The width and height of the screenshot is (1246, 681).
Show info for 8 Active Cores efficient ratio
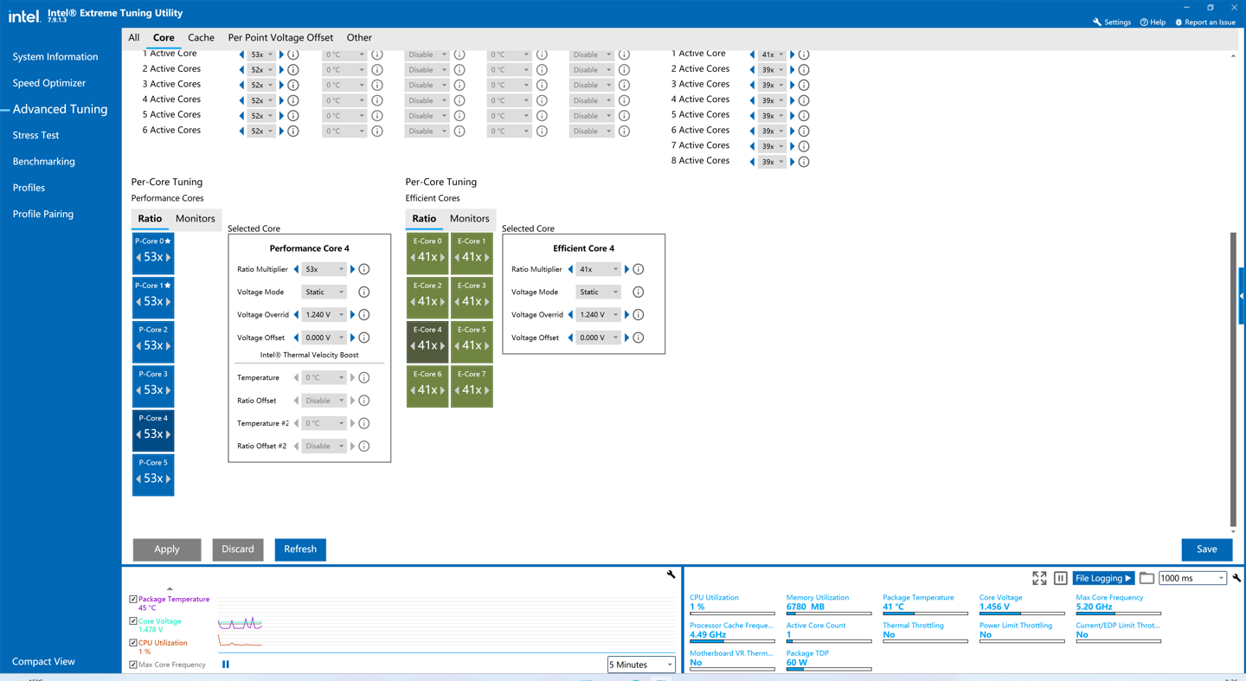804,162
